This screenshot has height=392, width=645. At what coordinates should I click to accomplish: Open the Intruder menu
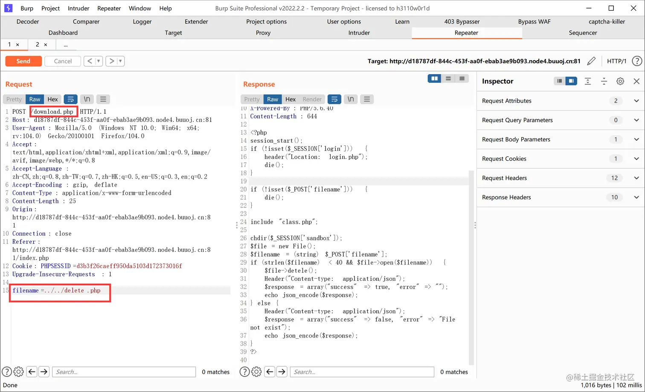tap(78, 8)
